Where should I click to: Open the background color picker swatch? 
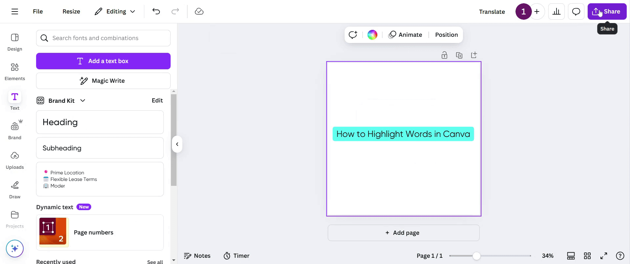(x=372, y=35)
